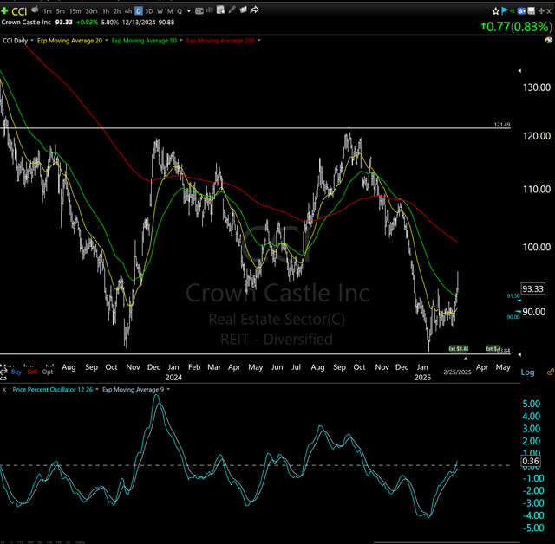
Task: Click the green RT real-time indicator
Action: (513, 11)
